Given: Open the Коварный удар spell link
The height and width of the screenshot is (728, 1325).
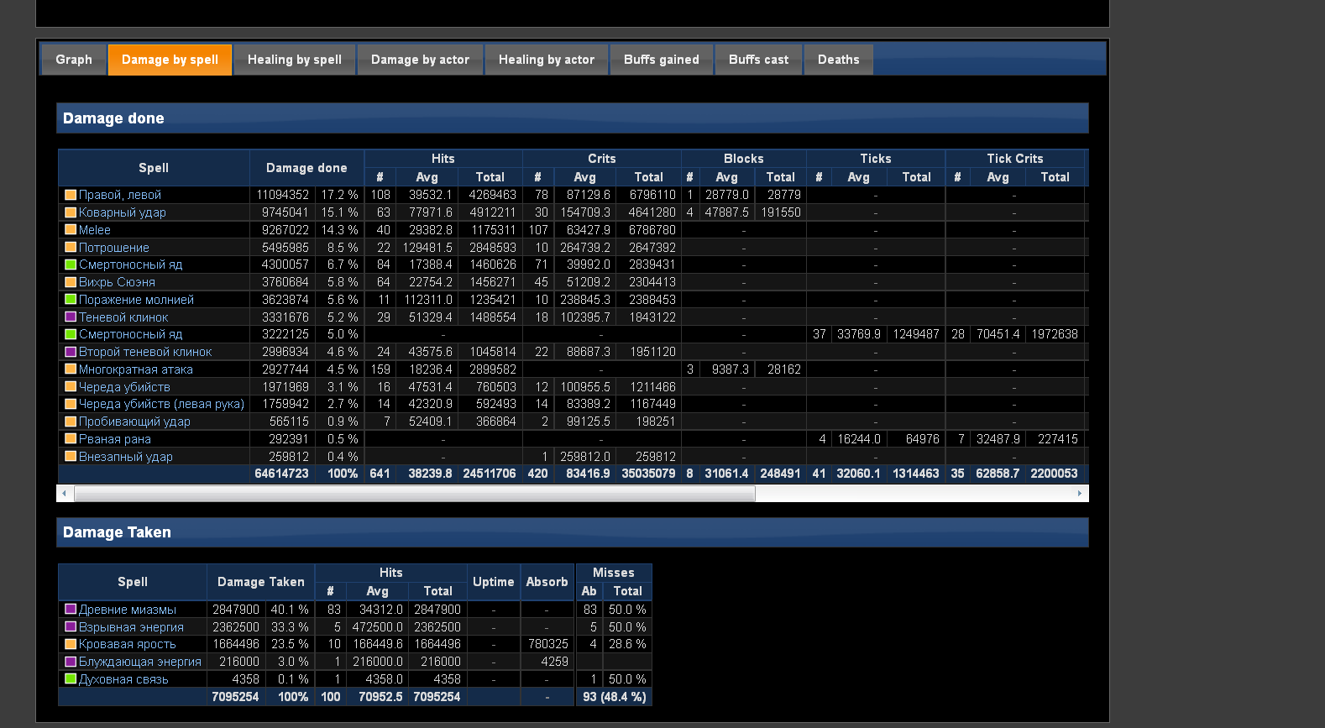Looking at the screenshot, I should [123, 212].
